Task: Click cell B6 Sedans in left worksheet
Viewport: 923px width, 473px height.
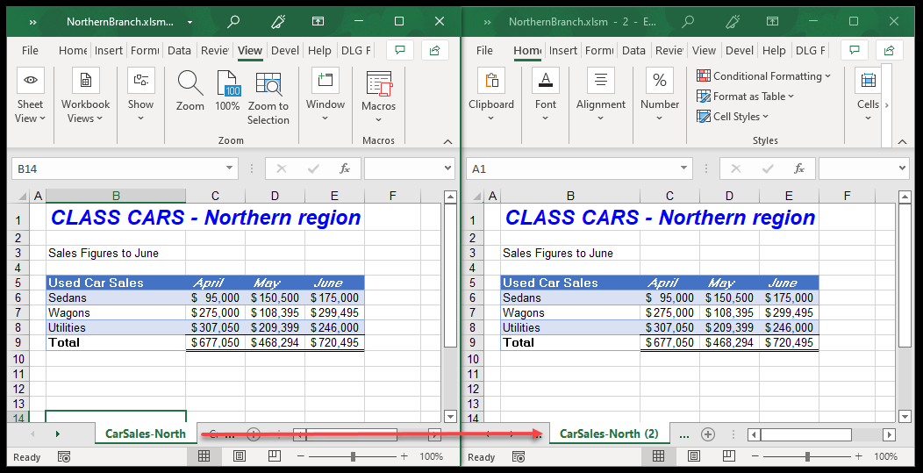Action: (x=115, y=297)
